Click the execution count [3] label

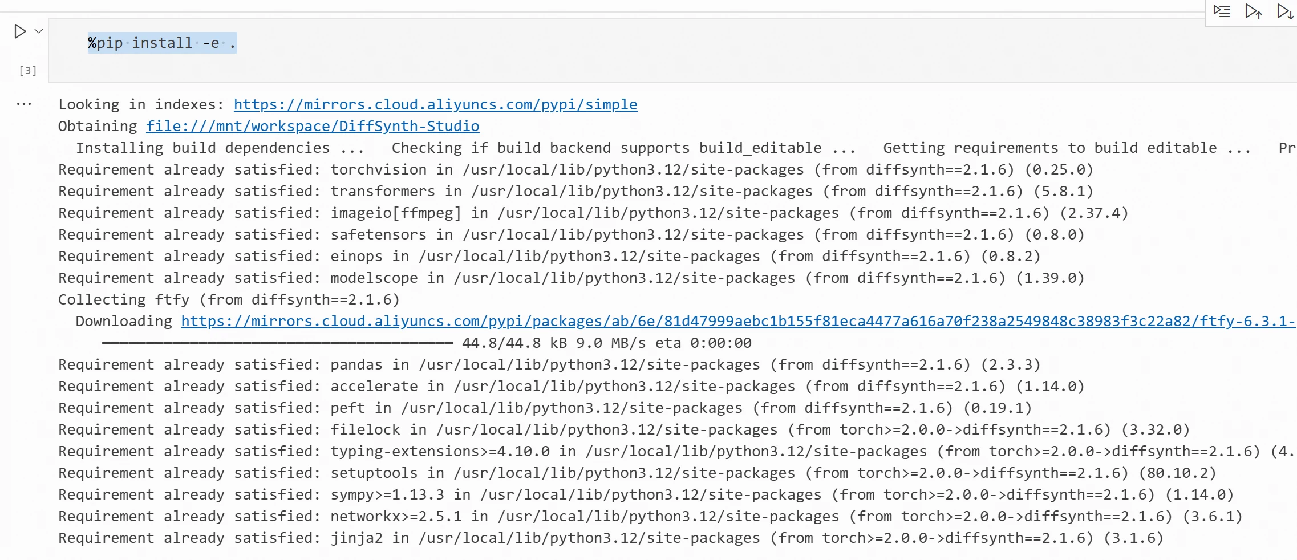click(27, 71)
